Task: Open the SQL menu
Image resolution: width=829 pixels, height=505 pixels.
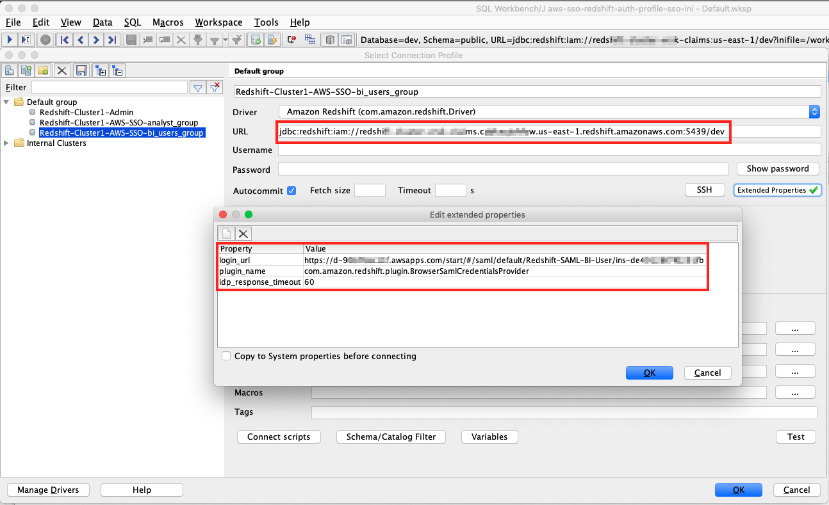Action: [x=133, y=22]
